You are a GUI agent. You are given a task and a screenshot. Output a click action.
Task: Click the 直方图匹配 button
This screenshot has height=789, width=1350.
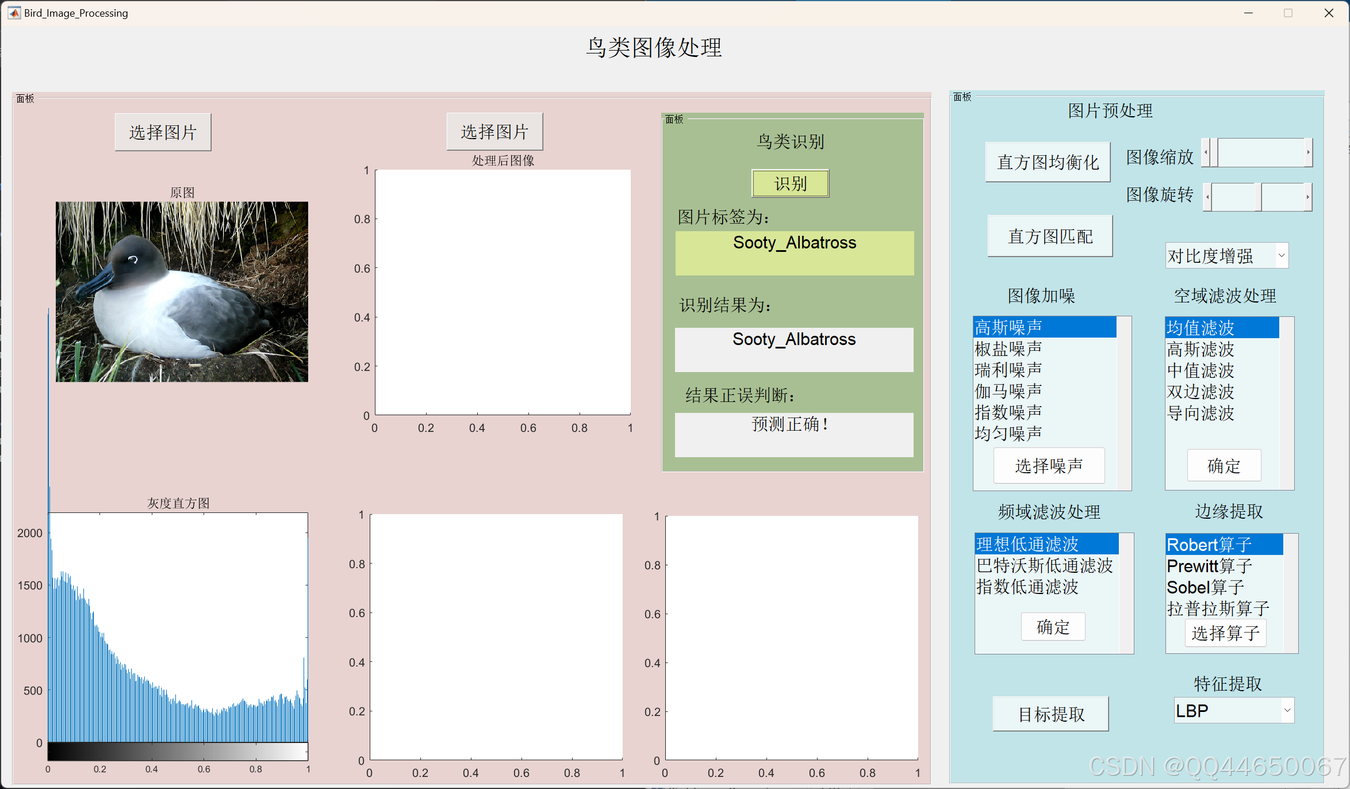pos(1050,236)
